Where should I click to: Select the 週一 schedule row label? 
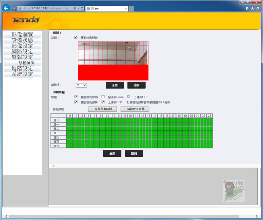pos(58,125)
